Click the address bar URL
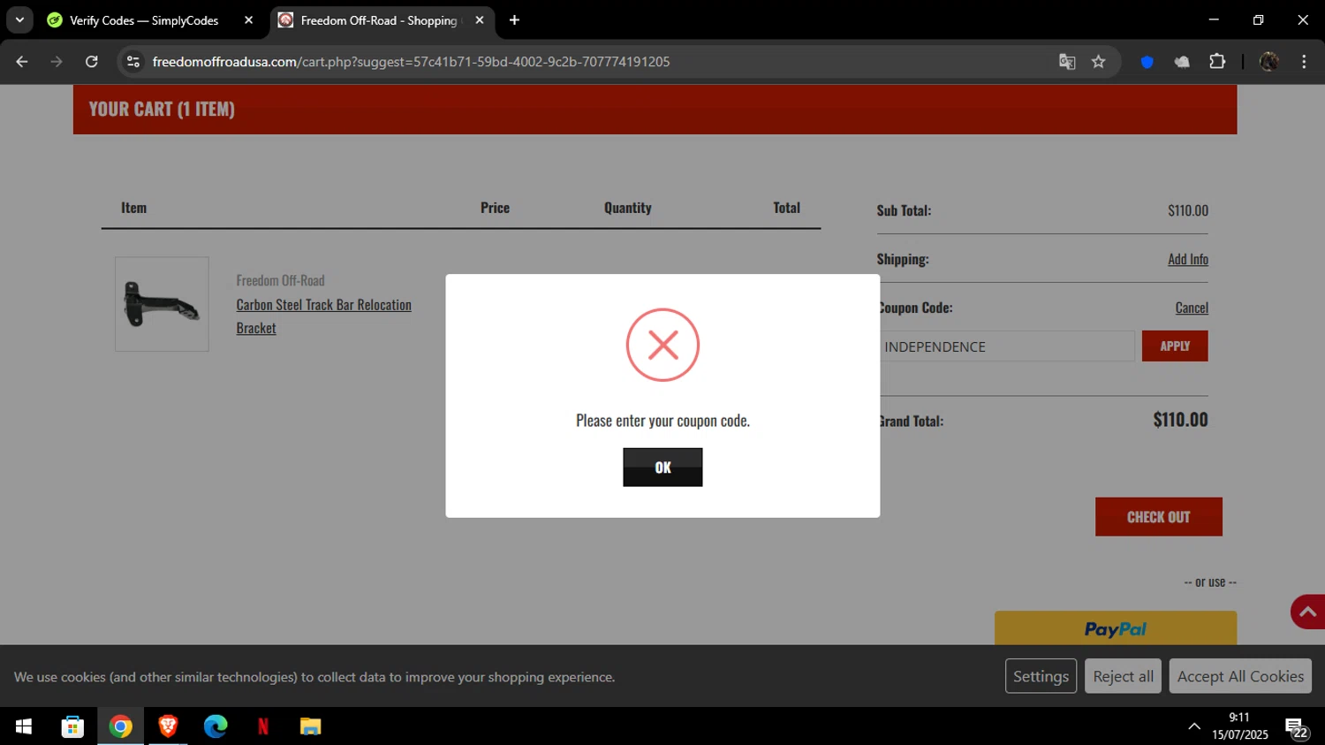 (x=411, y=62)
